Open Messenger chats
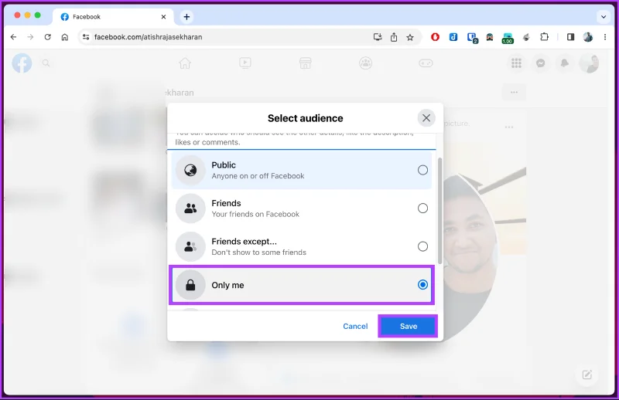This screenshot has height=400, width=619. coord(540,63)
